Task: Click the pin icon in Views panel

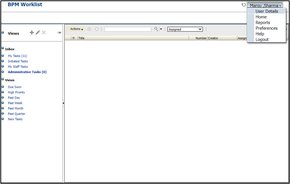Action: pos(59,33)
